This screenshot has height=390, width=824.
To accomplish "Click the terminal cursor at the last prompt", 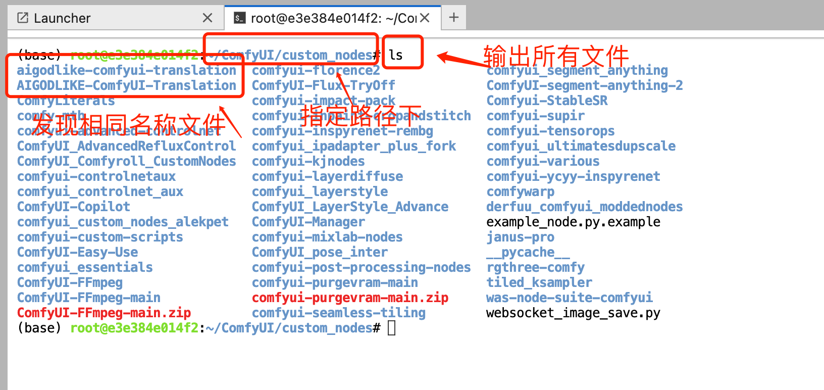I will pos(392,328).
